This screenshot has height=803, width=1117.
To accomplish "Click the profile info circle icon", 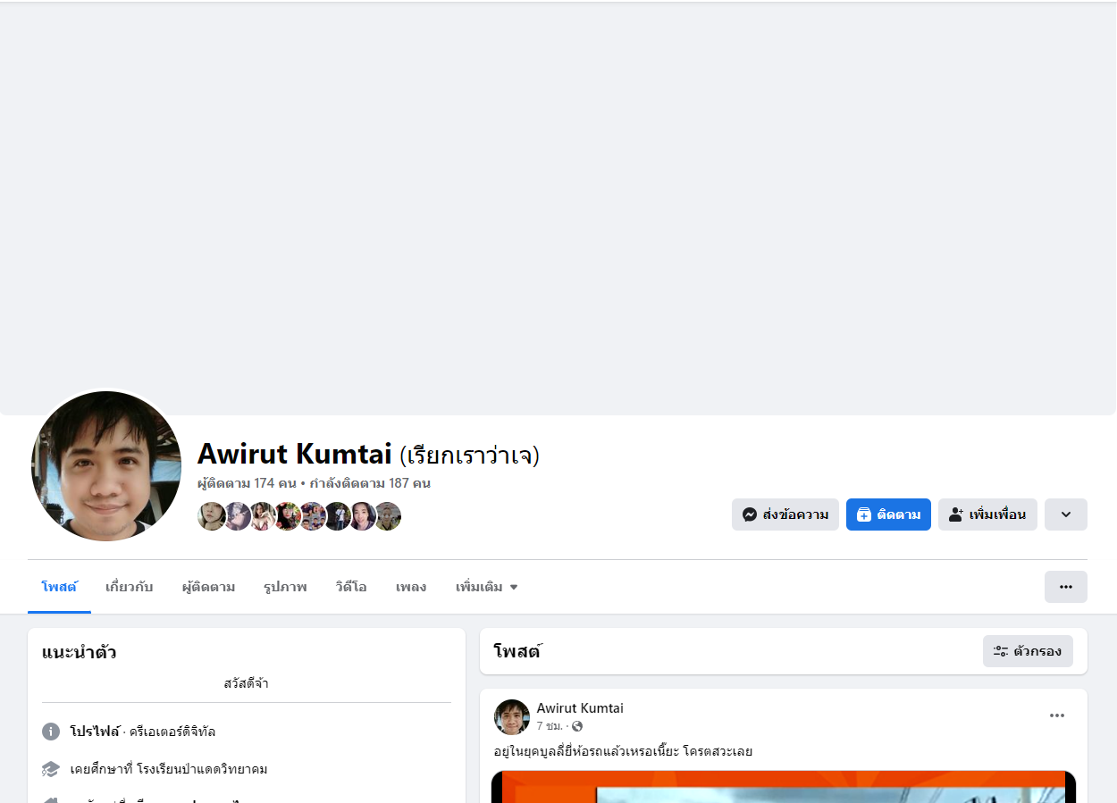I will (51, 732).
